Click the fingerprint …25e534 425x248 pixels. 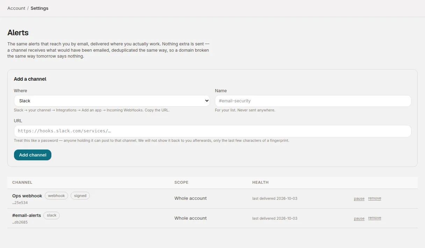[20, 203]
